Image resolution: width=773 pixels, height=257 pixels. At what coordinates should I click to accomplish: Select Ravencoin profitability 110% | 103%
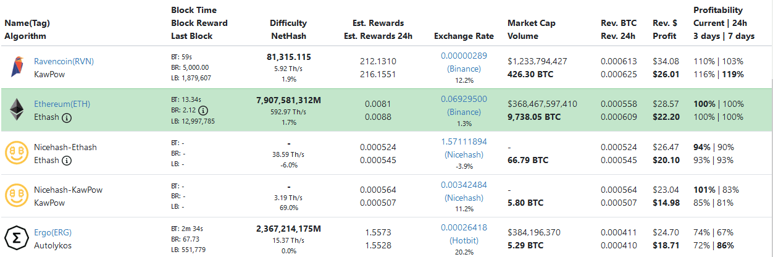point(719,61)
